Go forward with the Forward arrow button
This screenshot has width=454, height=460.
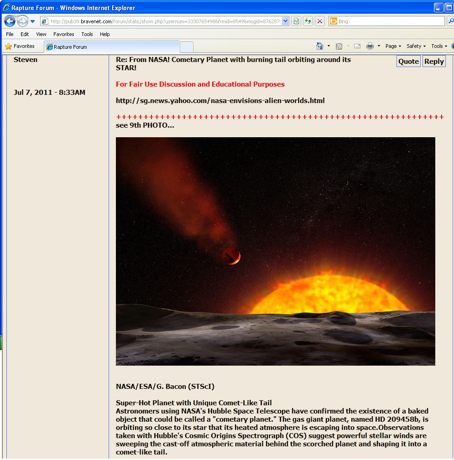(x=23, y=21)
